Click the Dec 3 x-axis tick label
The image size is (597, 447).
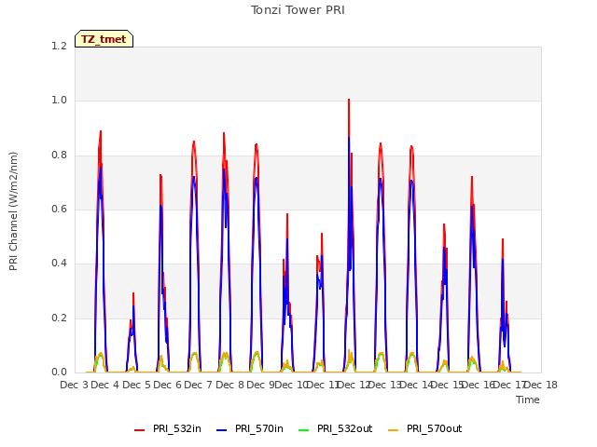[75, 385]
